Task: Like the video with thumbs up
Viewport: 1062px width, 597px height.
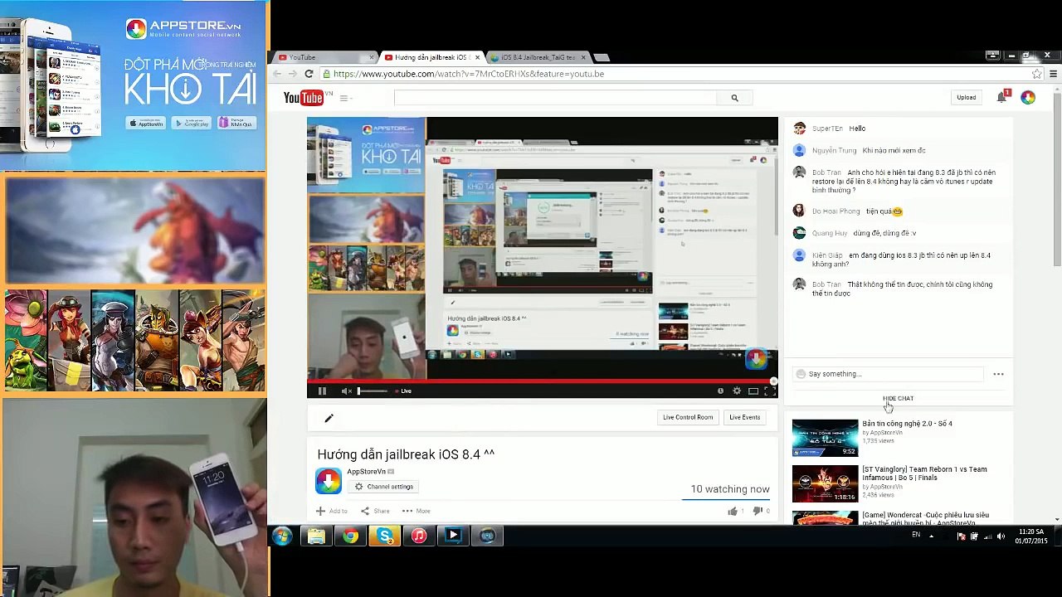Action: pyautogui.click(x=733, y=511)
